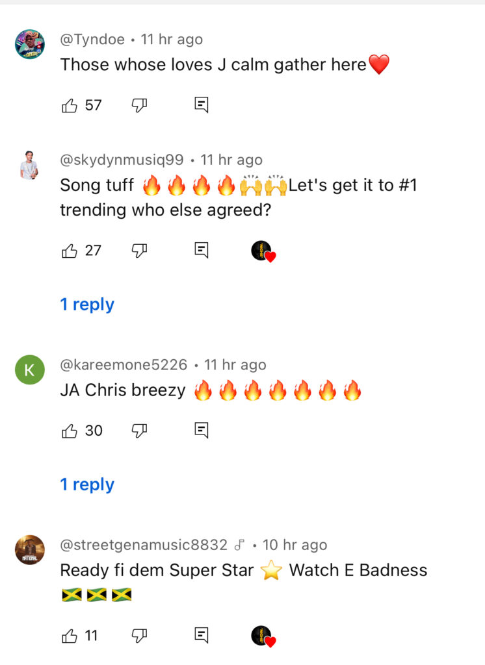
Task: Like the 'Ready fi dem Super Star' comment
Action: click(x=69, y=636)
